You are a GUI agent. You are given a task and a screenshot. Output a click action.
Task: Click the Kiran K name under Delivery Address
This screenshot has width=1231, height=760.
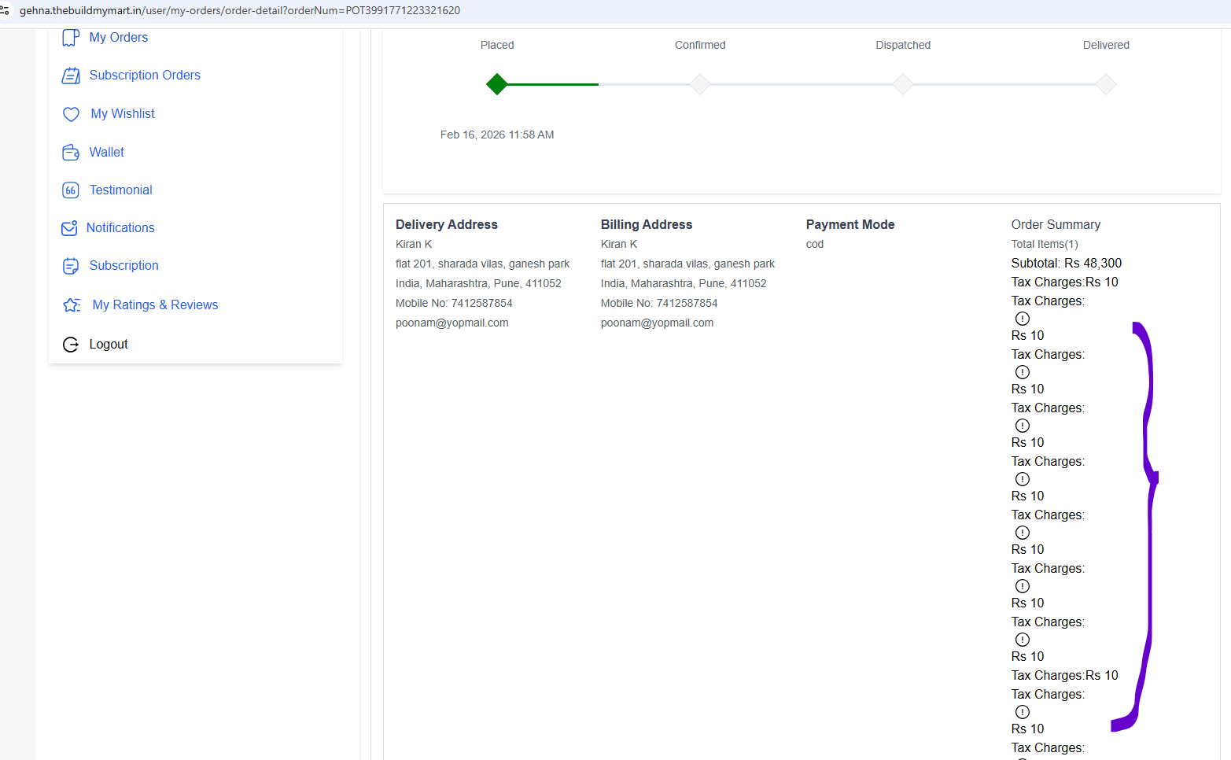tap(414, 245)
